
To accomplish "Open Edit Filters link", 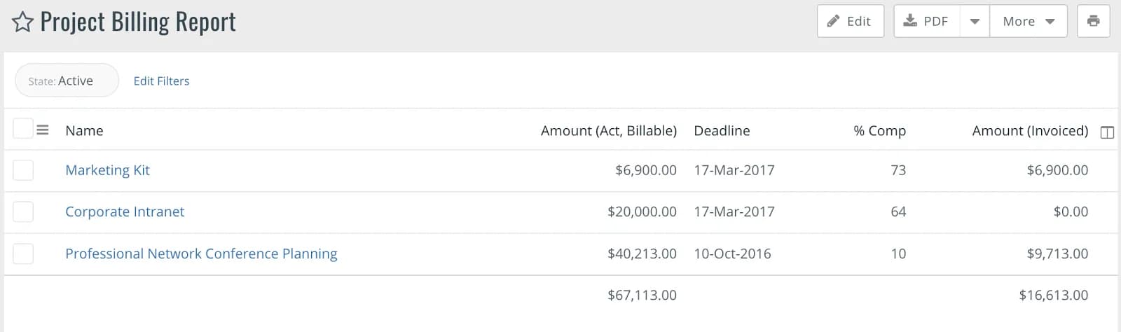I will tap(161, 81).
